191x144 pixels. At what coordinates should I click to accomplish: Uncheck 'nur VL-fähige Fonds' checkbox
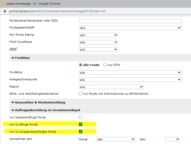(x=81, y=124)
